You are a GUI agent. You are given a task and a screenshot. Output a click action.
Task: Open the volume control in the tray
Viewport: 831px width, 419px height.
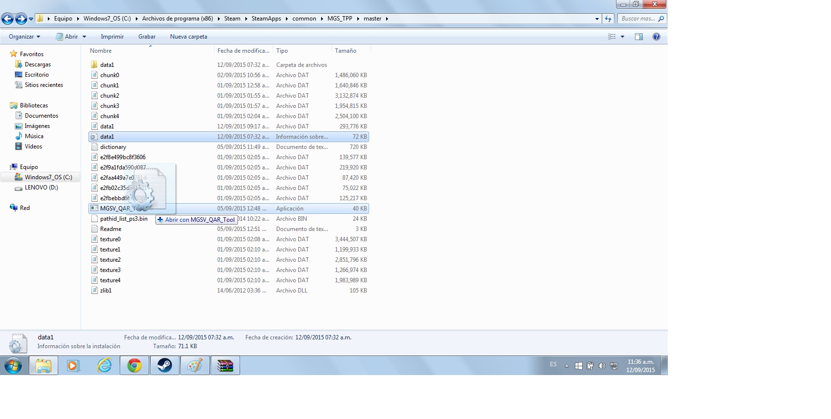(602, 365)
